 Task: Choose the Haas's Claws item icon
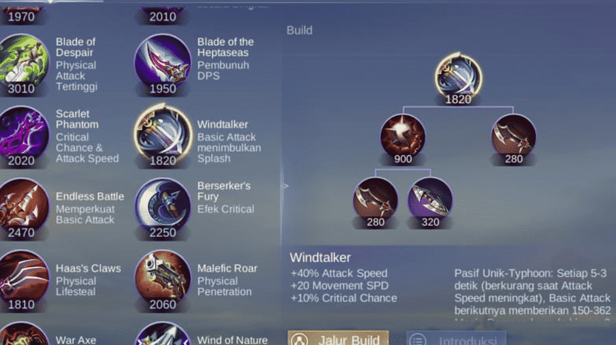[24, 279]
